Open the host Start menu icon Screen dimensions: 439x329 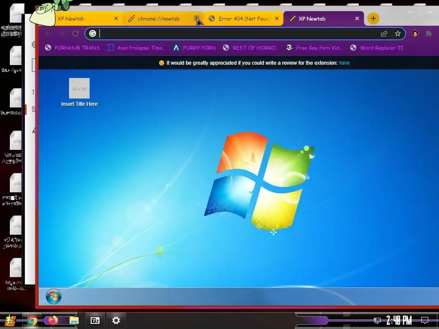click(x=10, y=320)
